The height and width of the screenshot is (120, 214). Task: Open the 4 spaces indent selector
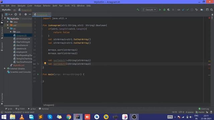(190, 112)
